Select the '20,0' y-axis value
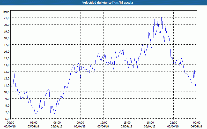The image size is (207, 129). click(7, 25)
